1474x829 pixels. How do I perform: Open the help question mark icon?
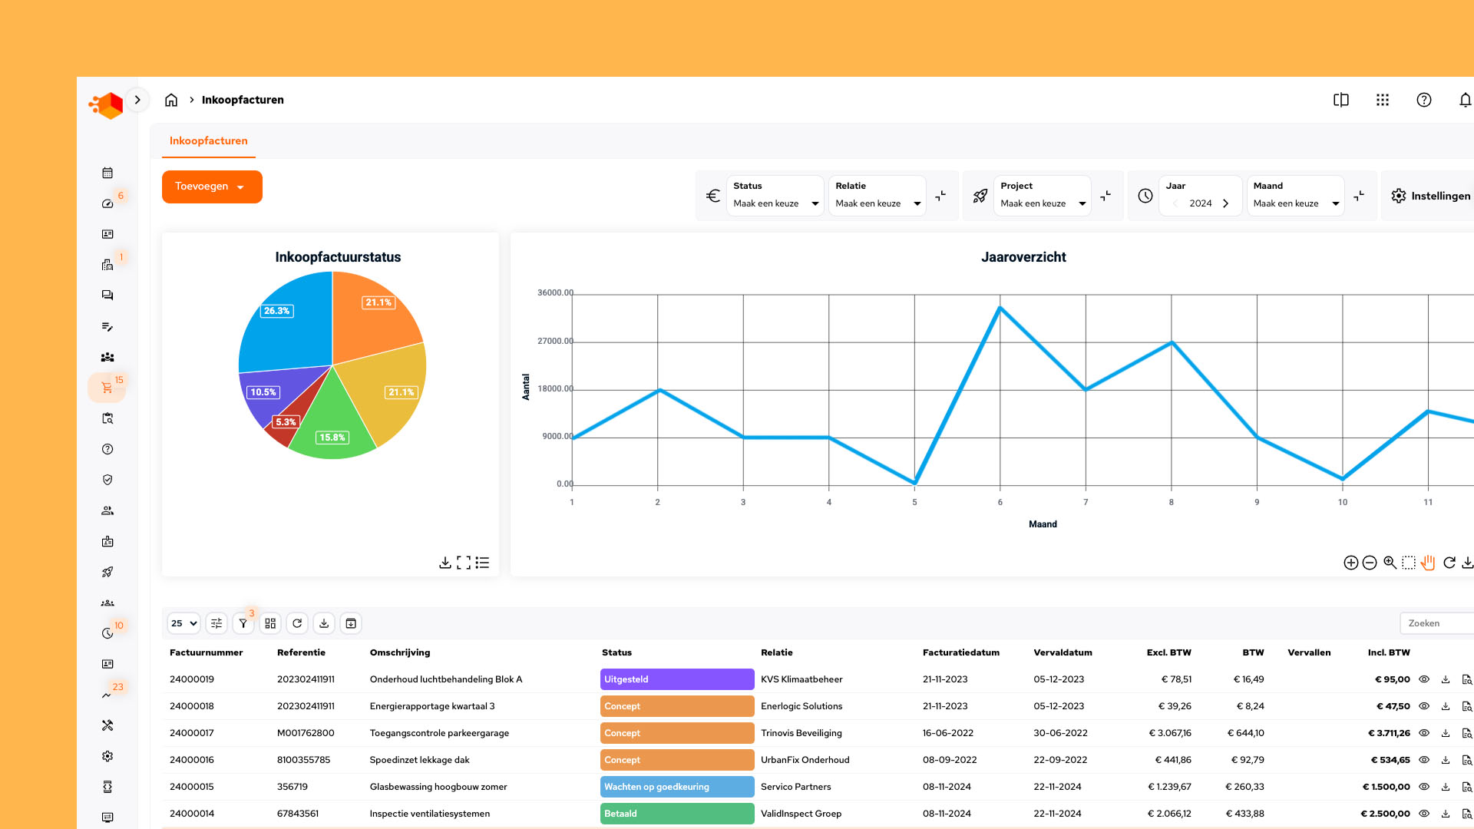(1424, 100)
